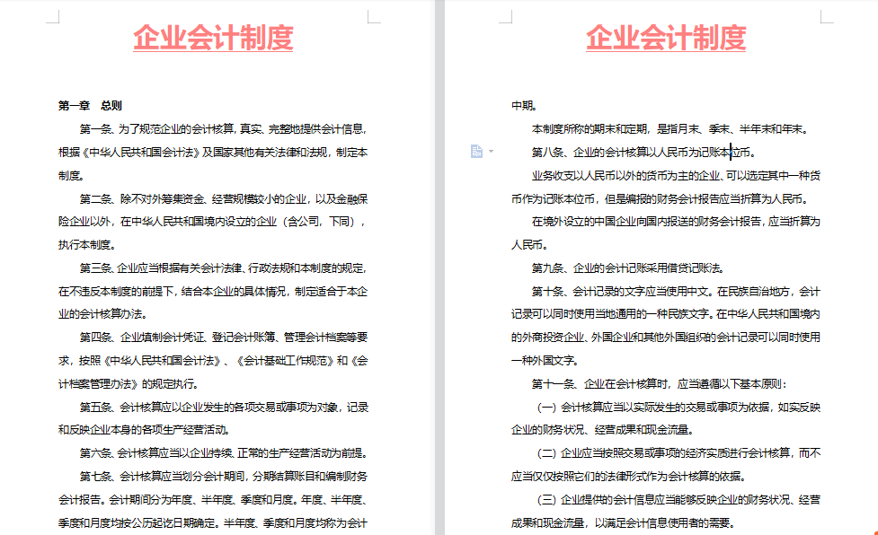Click the line beginning 会计报告。会计期间分为年度
The image size is (878, 535).
[213, 500]
